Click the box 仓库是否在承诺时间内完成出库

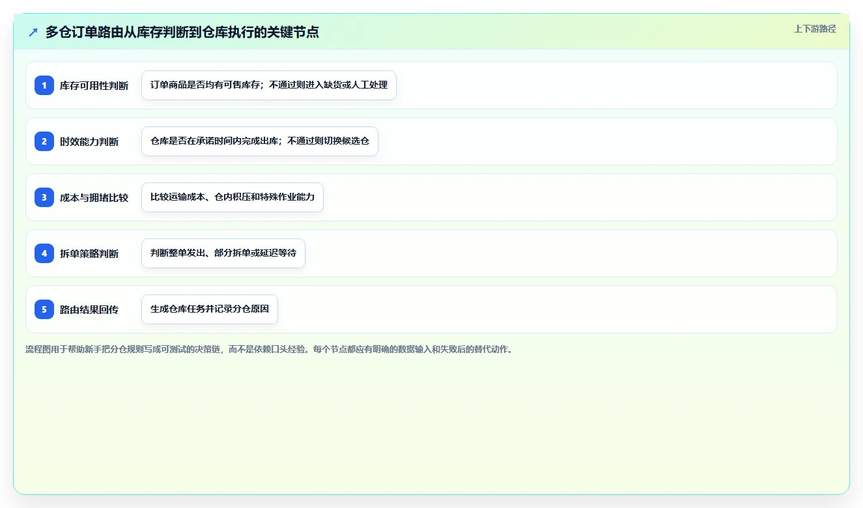260,141
